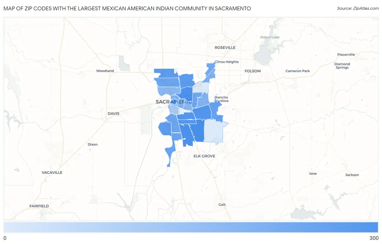Click the map title heading text

coord(127,8)
